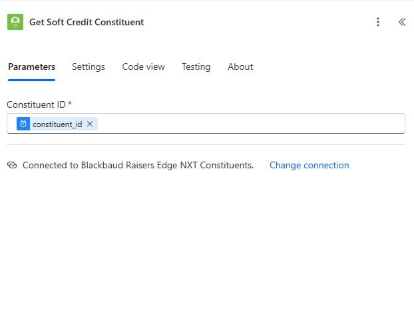Click the connection link icon beside Connected to
The width and height of the screenshot is (414, 310).
(x=12, y=165)
